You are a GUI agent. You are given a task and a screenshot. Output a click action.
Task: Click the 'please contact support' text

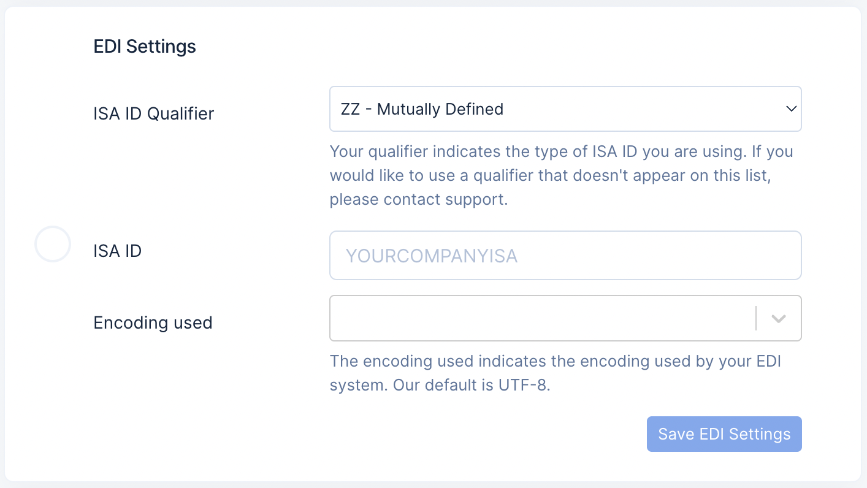click(x=419, y=200)
